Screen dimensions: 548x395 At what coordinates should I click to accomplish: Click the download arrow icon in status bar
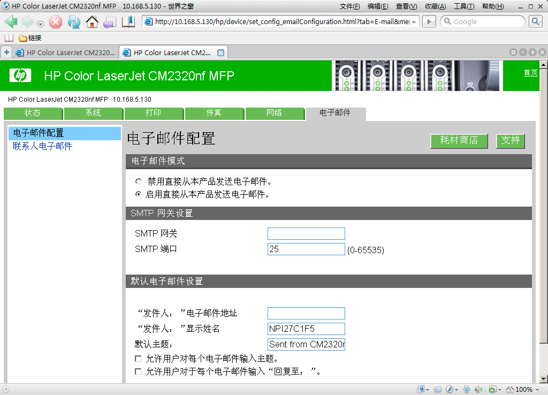click(466, 389)
